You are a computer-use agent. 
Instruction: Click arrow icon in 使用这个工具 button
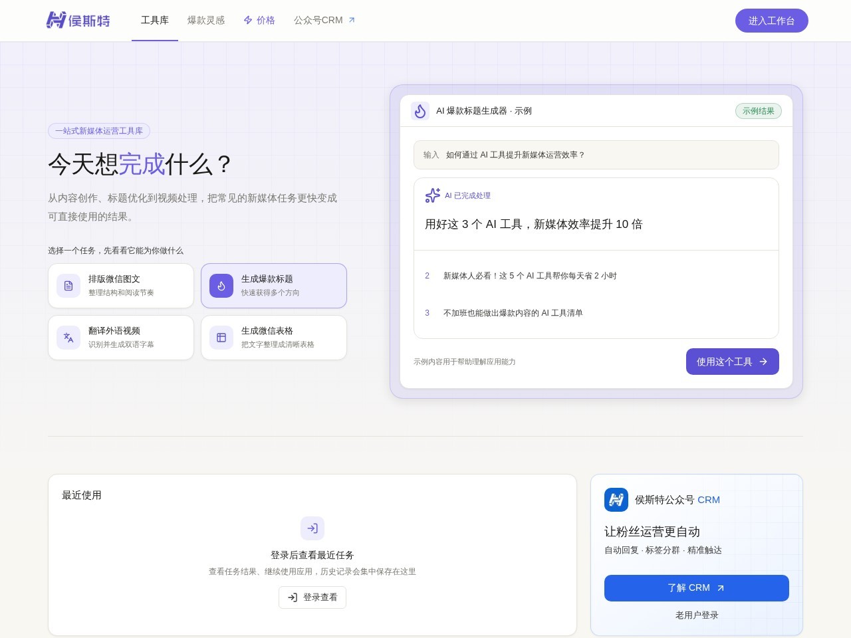pos(763,362)
